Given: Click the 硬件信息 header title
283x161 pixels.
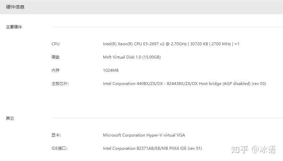Looking at the screenshot, I should pyautogui.click(x=15, y=7).
